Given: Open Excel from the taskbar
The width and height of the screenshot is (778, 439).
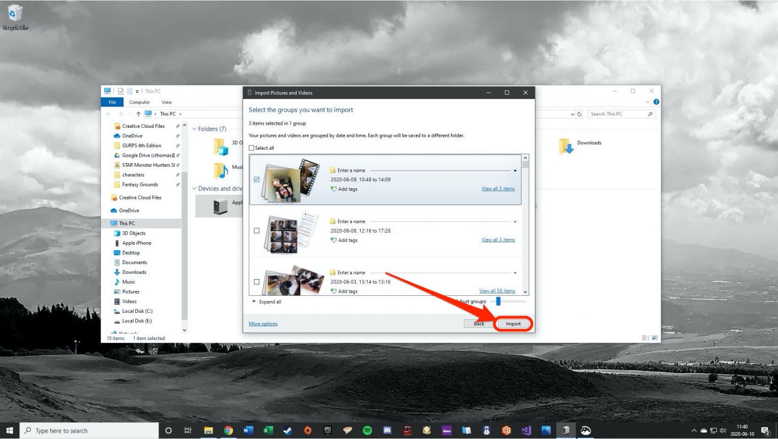Looking at the screenshot, I should click(x=268, y=430).
